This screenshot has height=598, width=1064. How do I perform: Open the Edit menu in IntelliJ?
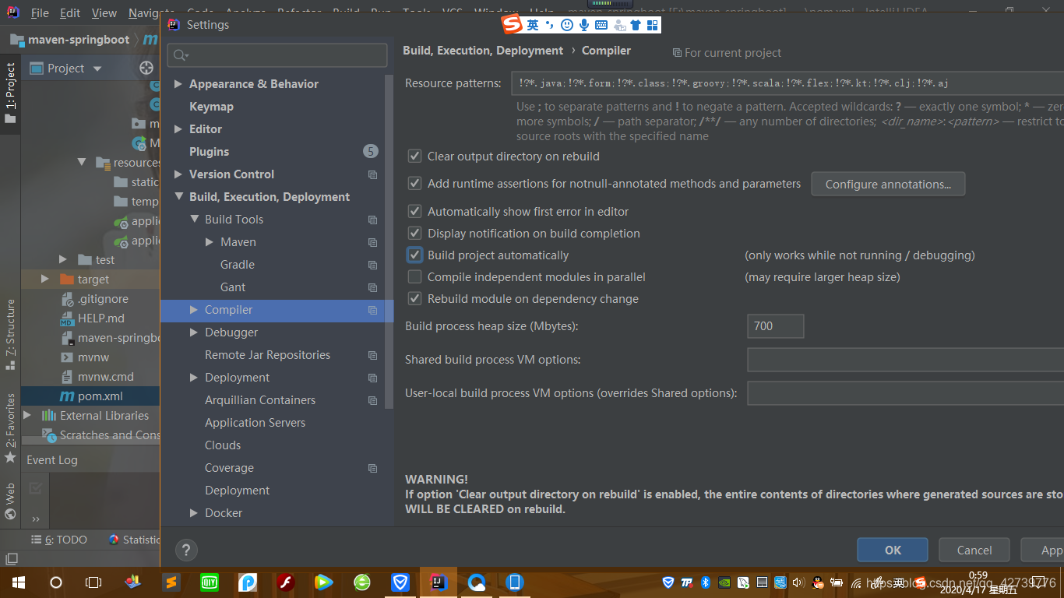pos(70,13)
